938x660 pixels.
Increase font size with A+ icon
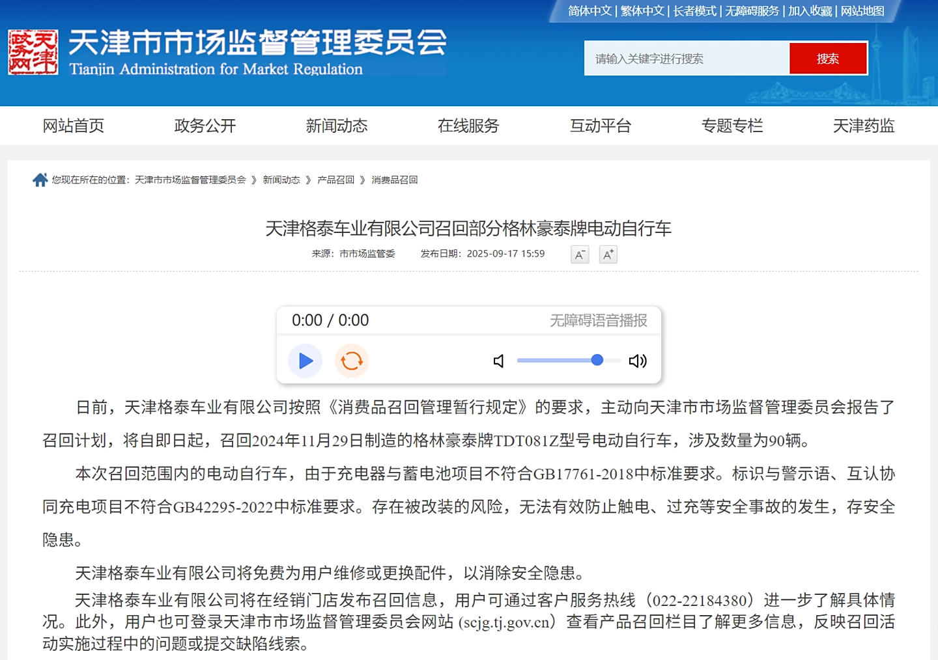coord(608,254)
